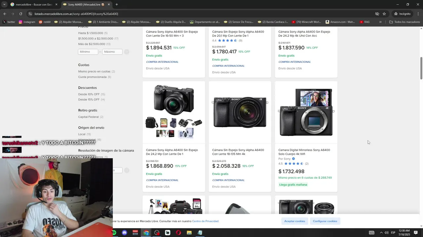Click the address bar URL
Viewport: 423px width, 237px height.
coord(76,14)
